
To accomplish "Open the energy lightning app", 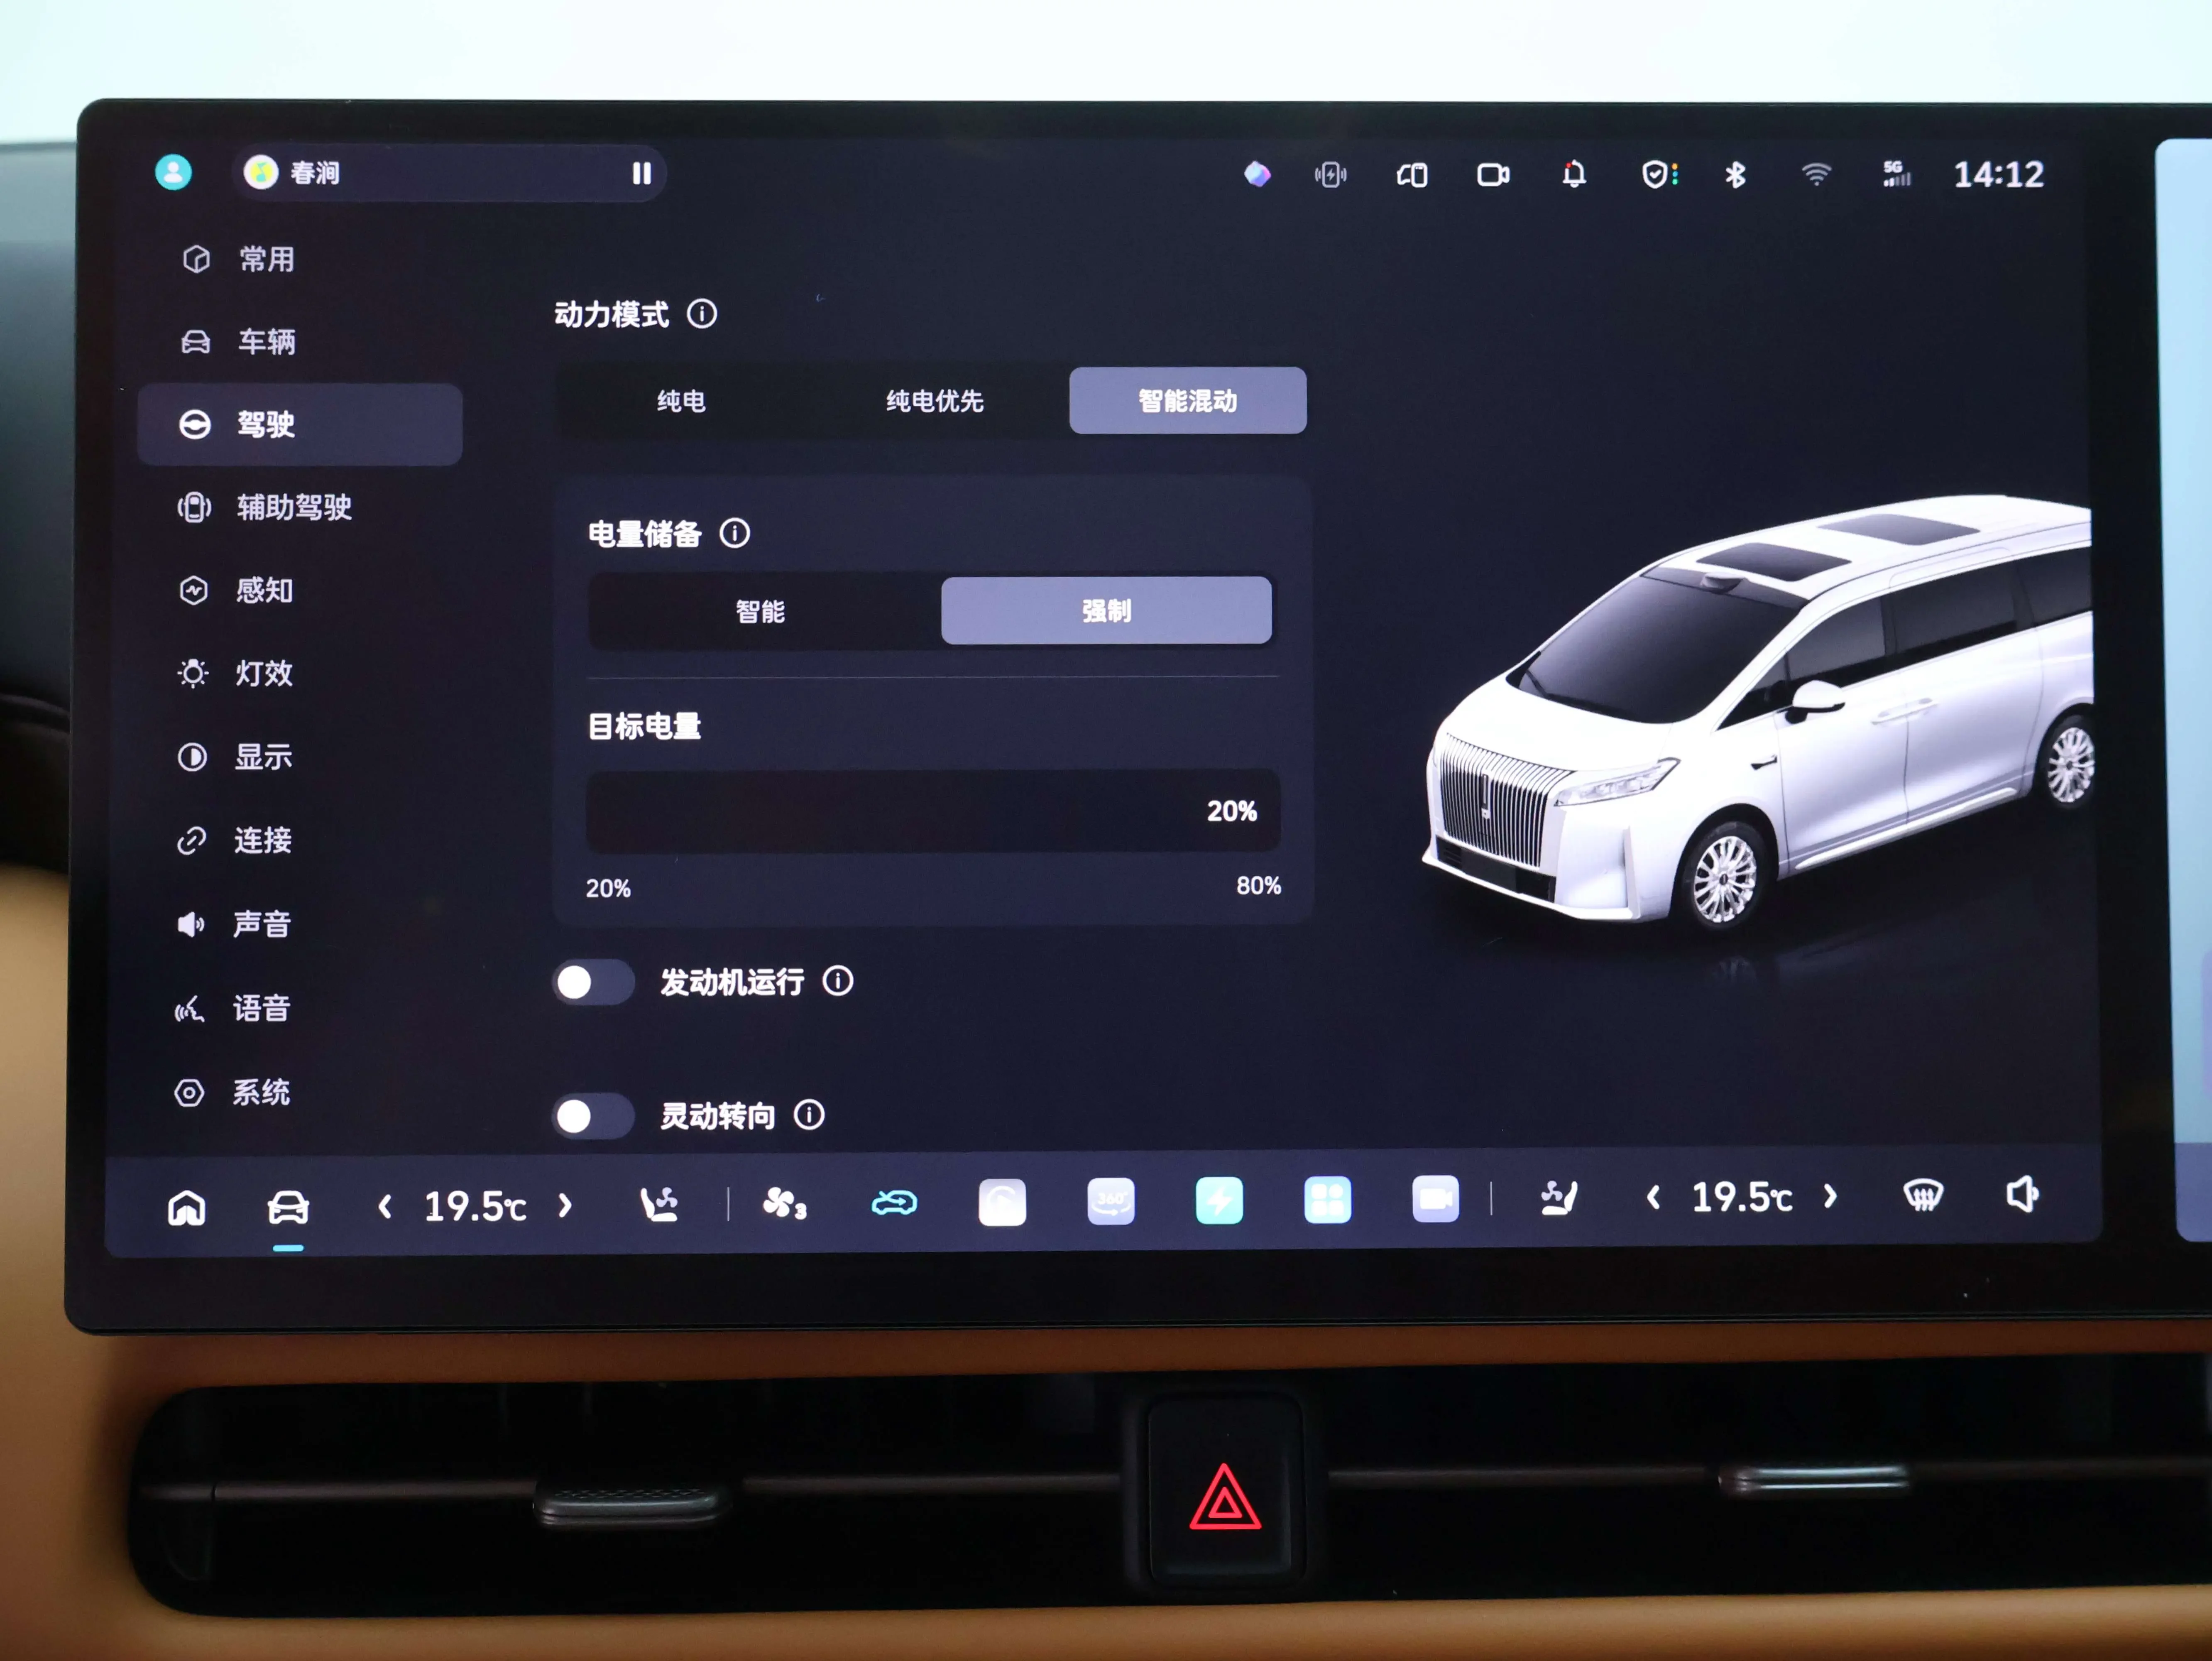I will point(1219,1200).
